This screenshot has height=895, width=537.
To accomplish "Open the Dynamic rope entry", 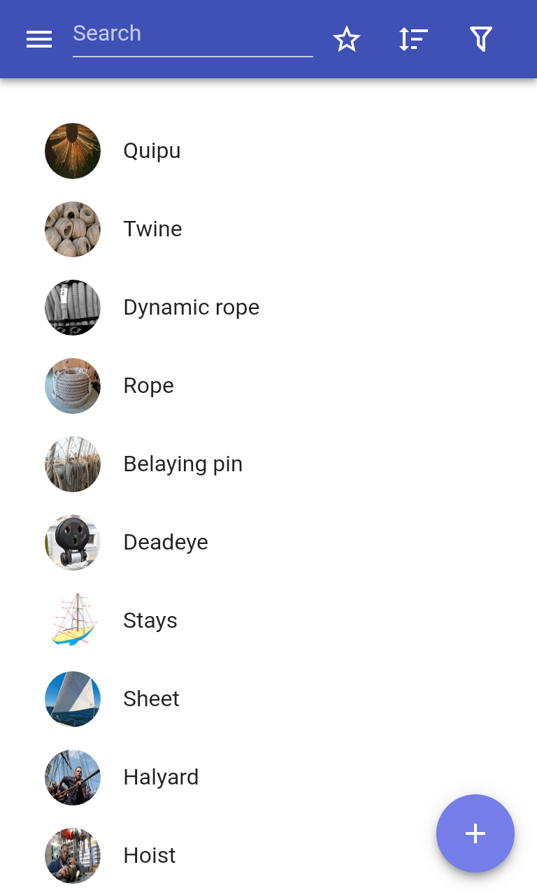I will [268, 308].
